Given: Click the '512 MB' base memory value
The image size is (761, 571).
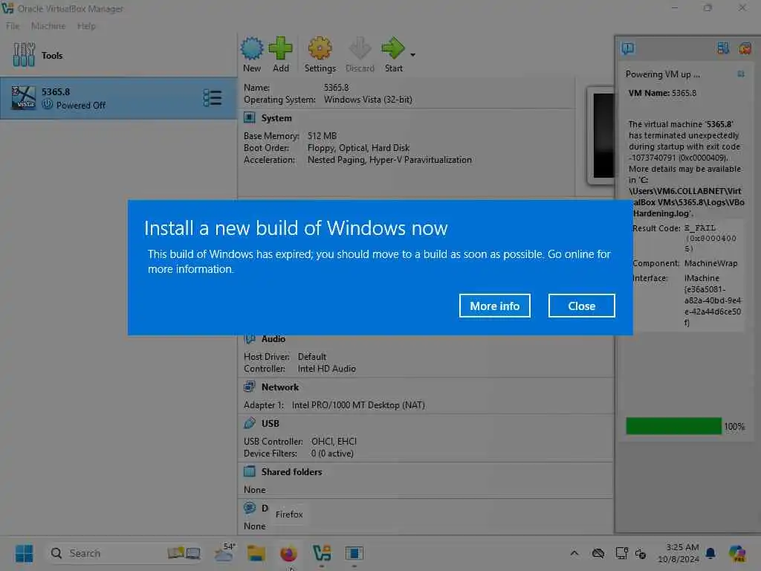Looking at the screenshot, I should (322, 136).
